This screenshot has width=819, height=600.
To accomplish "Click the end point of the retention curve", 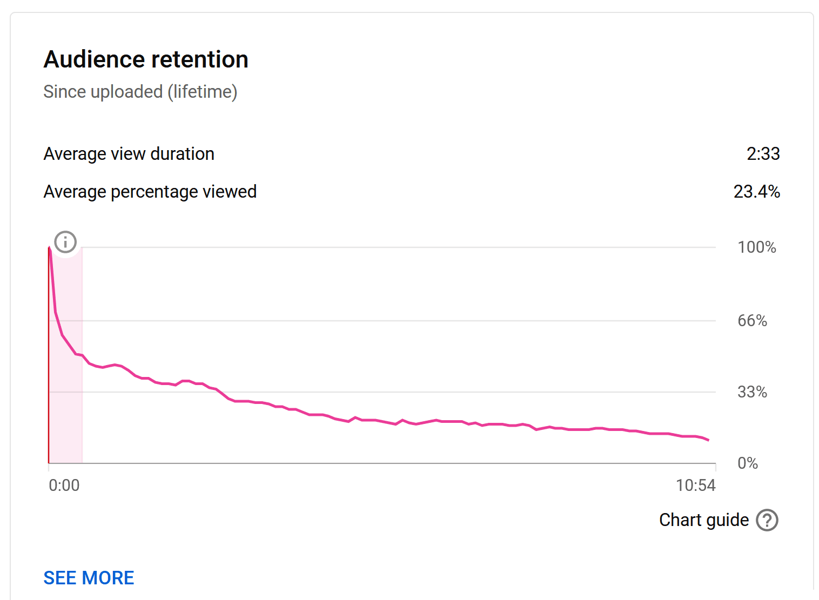I will (x=708, y=440).
